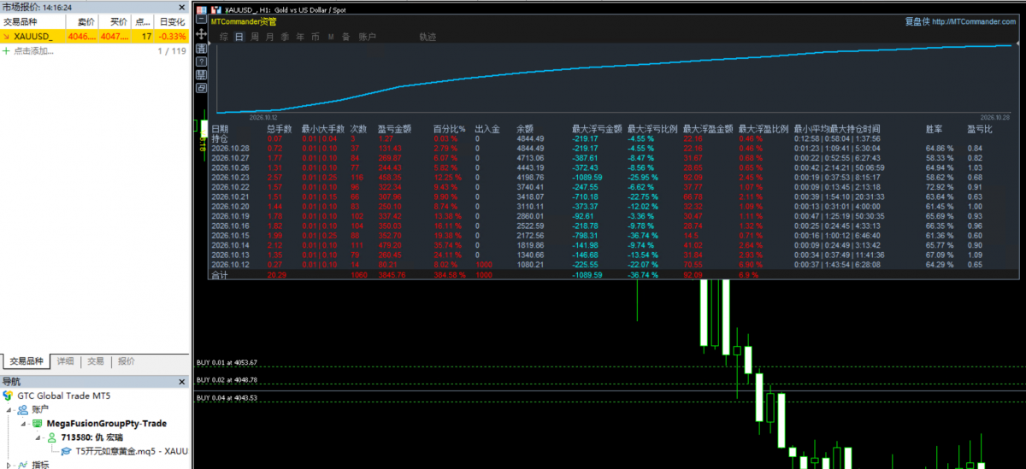Screen dimensions: 1026x469
Task: Collapse the 713580 account tree node
Action: pyautogui.click(x=38, y=438)
